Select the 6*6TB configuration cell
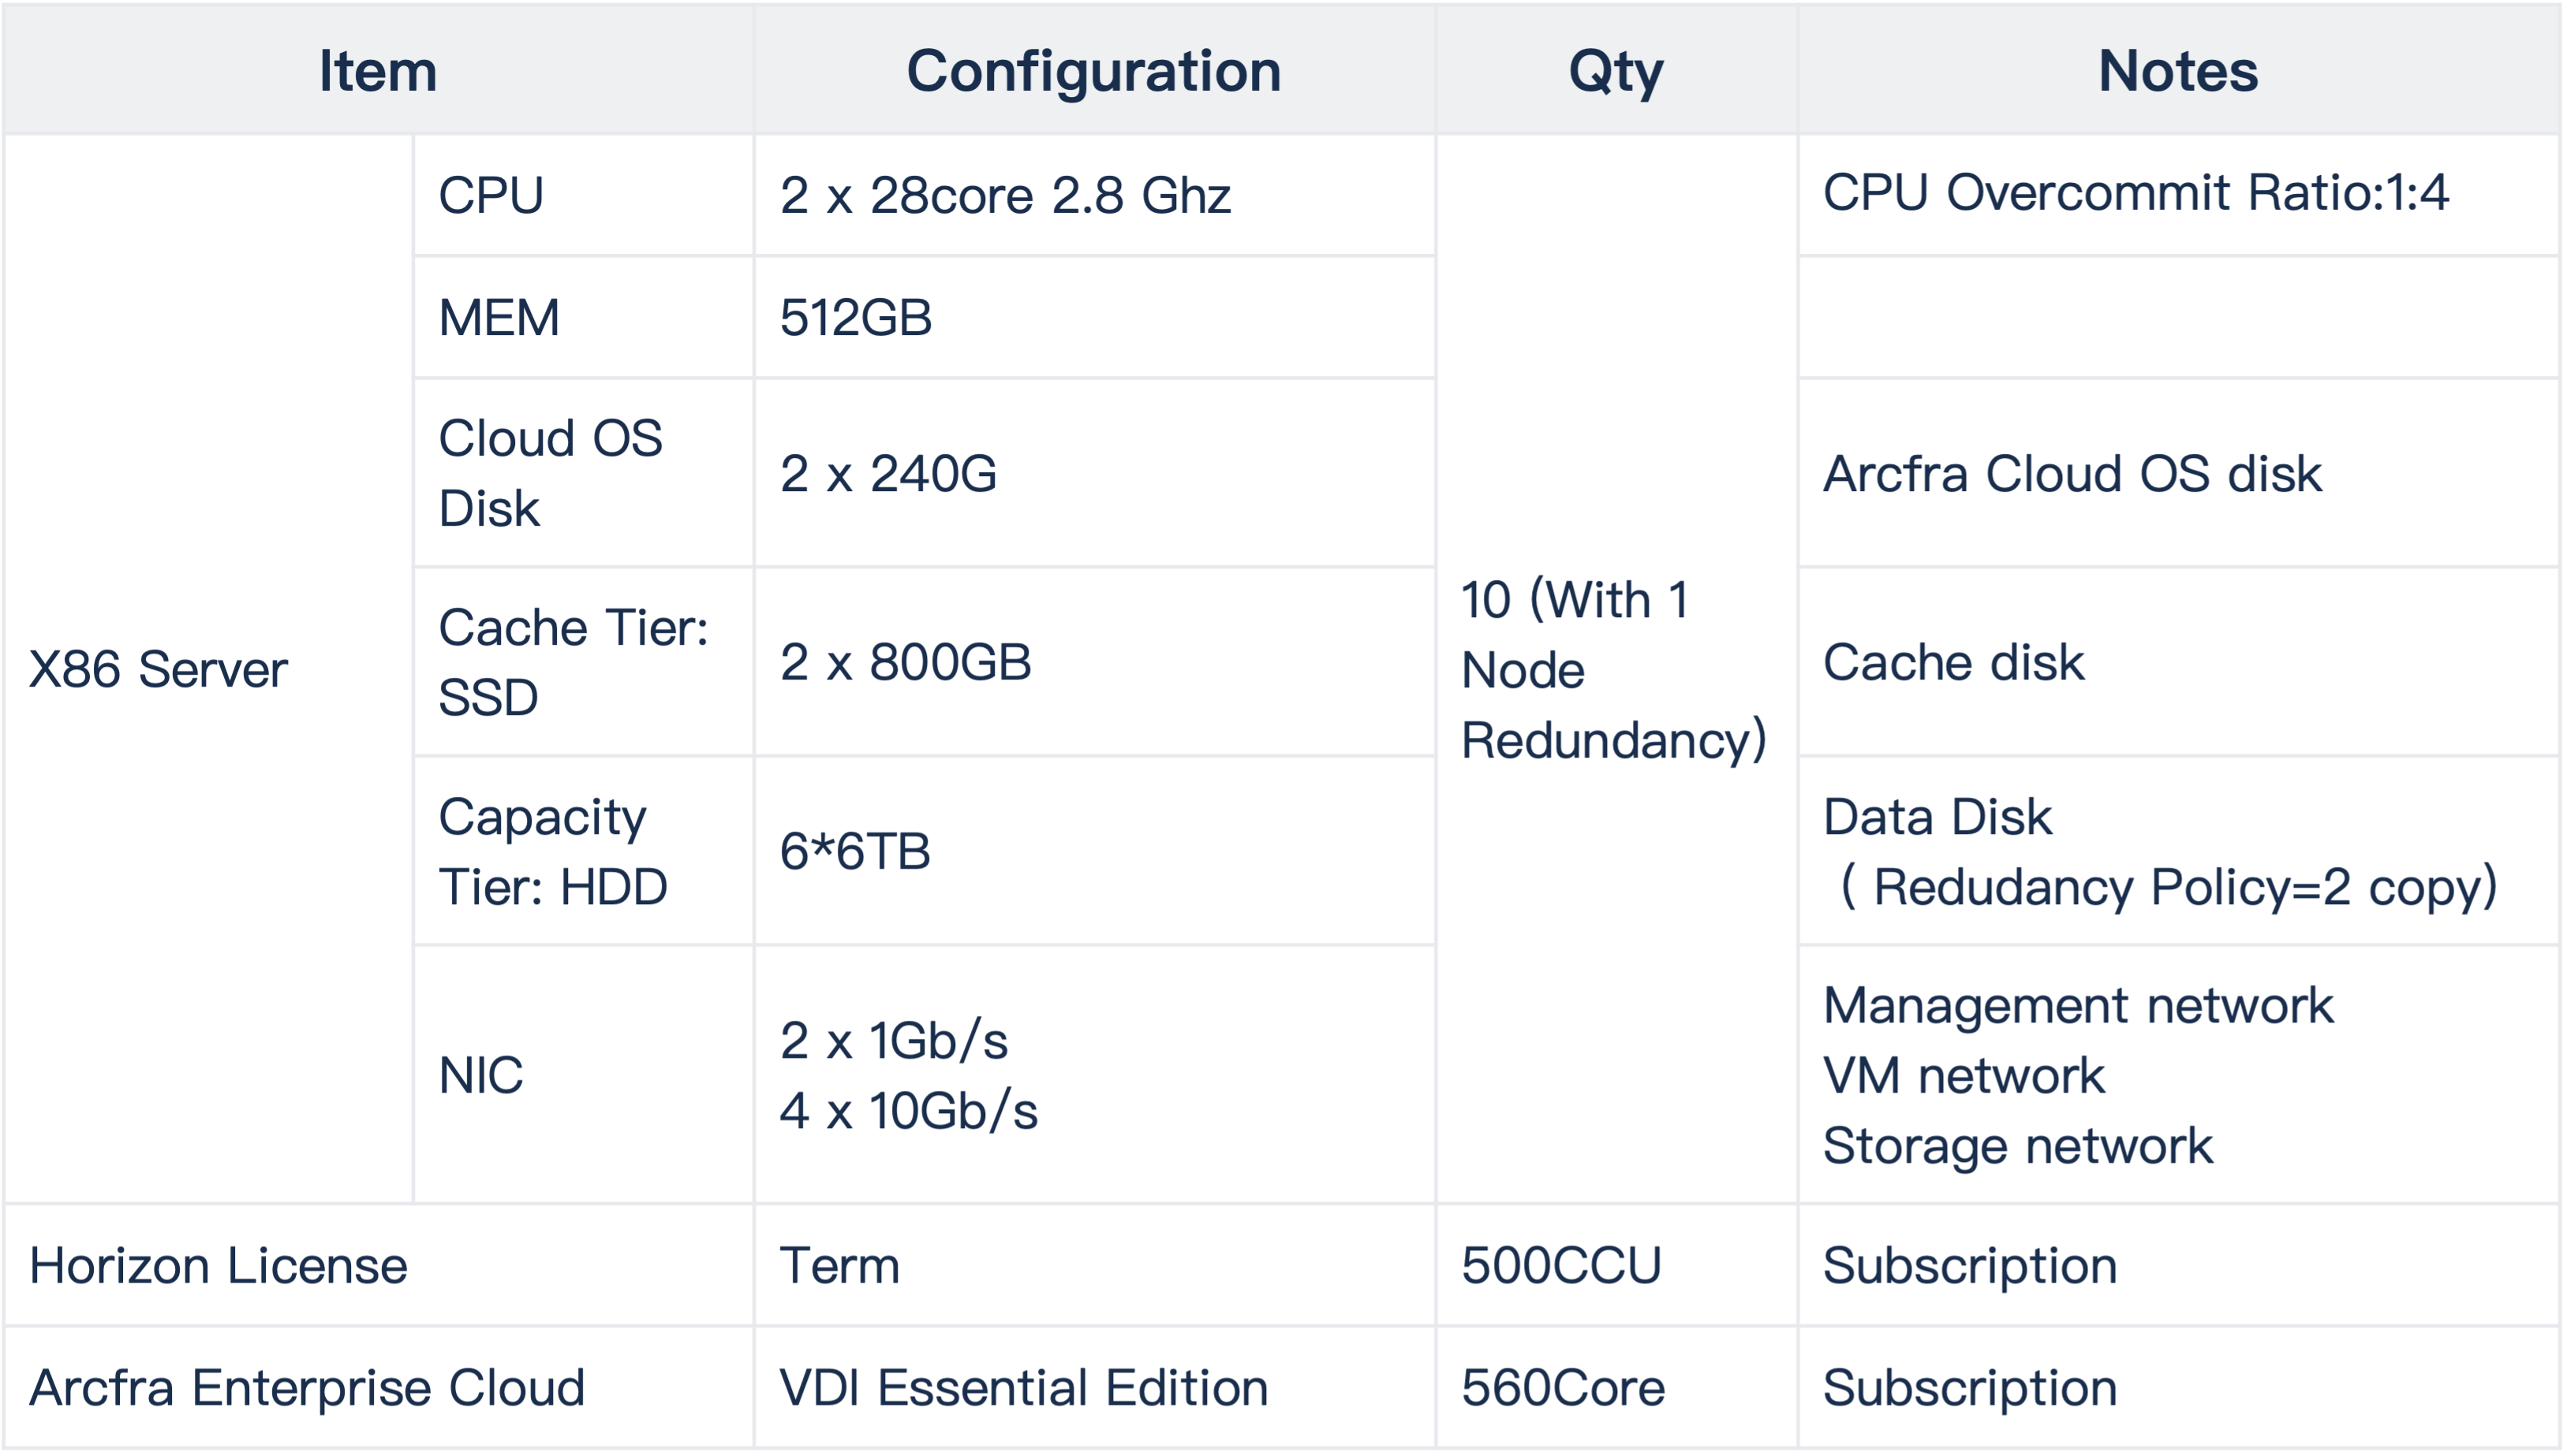2567x1456 pixels. click(1094, 851)
